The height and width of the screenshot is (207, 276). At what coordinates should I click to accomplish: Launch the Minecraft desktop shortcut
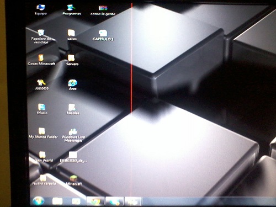[x=73, y=181]
